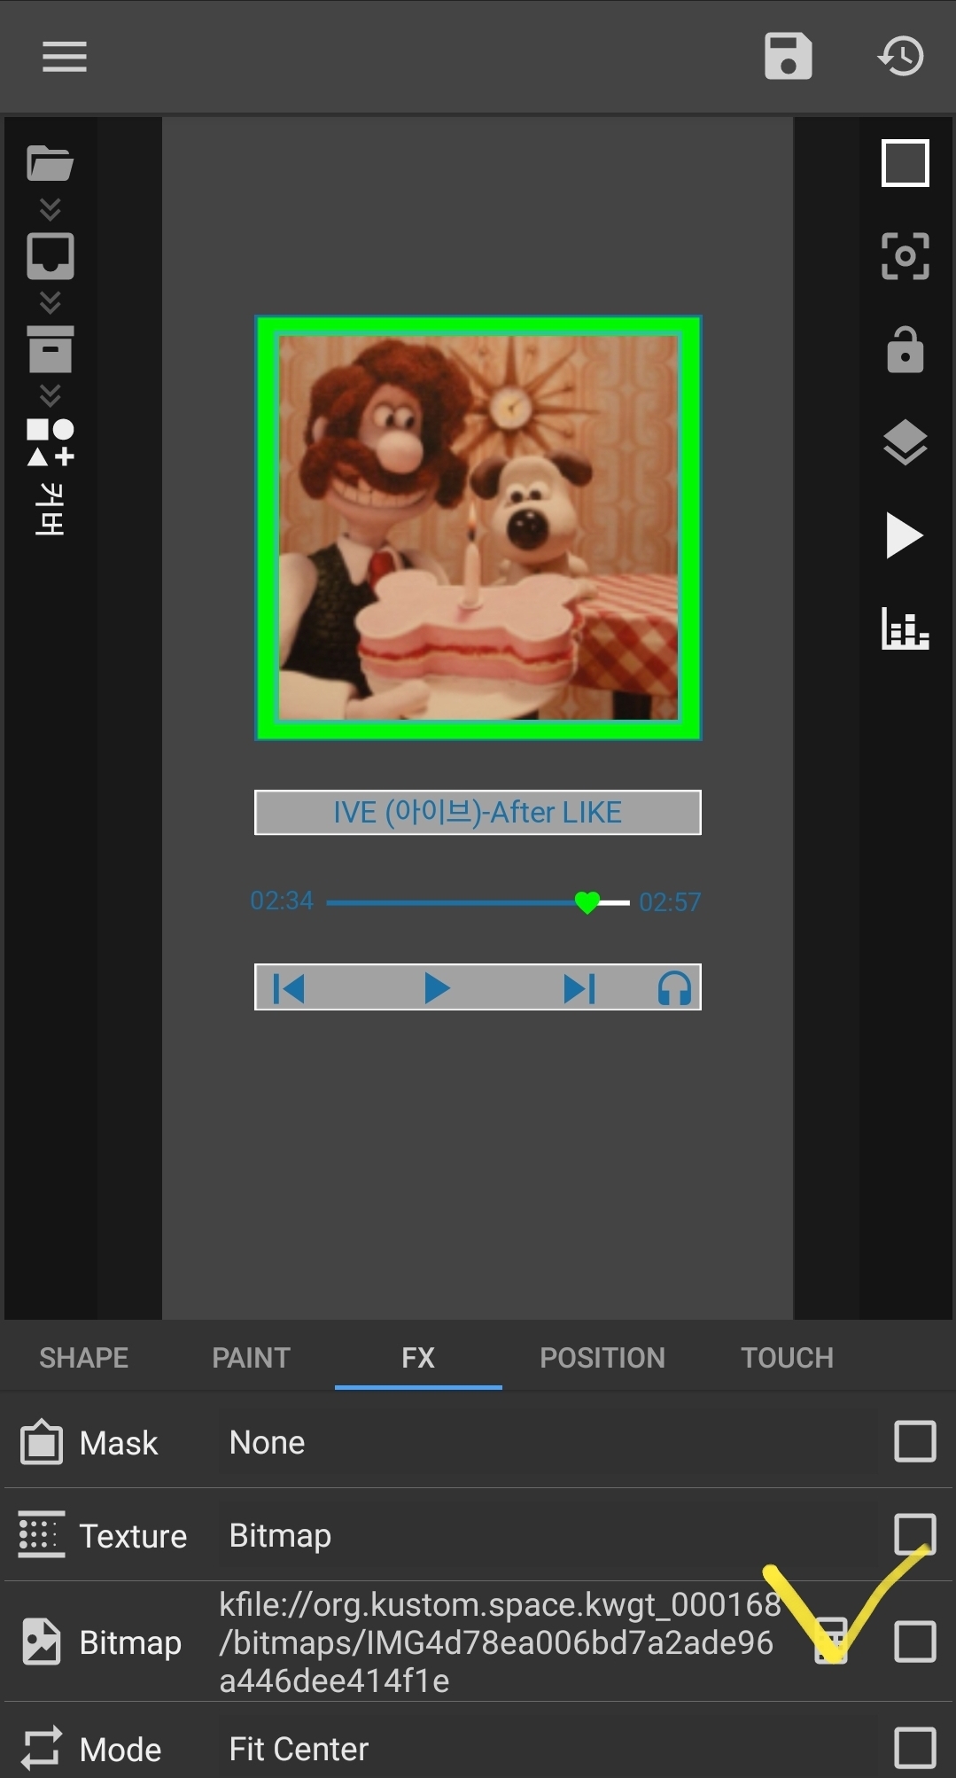Toggle the lock icon
This screenshot has height=1778, width=956.
tap(905, 349)
